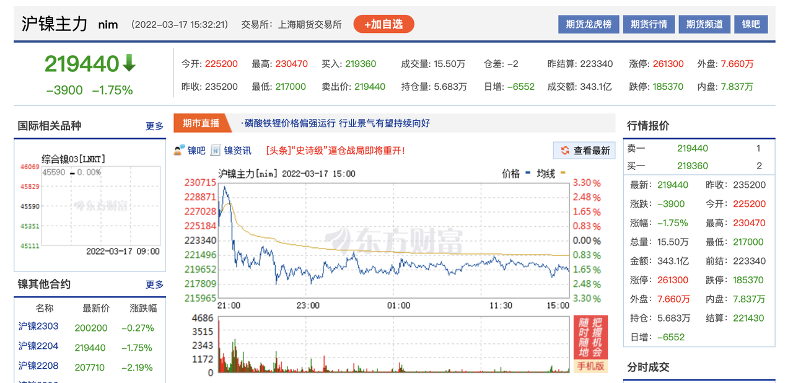793x383 pixels.
Task: Click the 期货龙虎榜 button
Action: pyautogui.click(x=589, y=24)
